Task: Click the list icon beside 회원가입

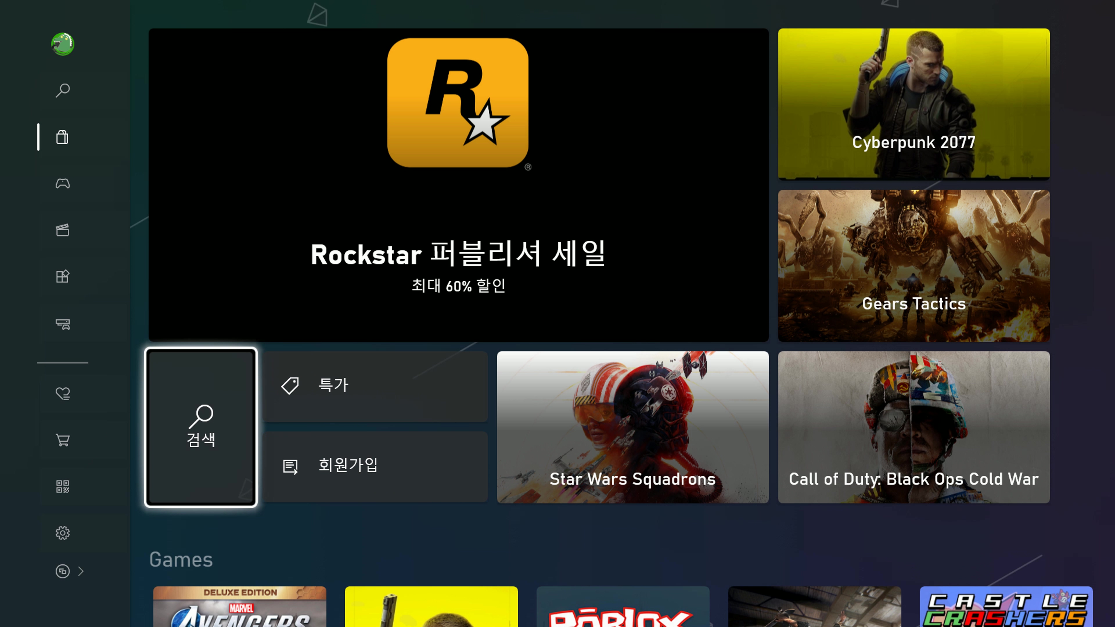Action: click(x=290, y=466)
